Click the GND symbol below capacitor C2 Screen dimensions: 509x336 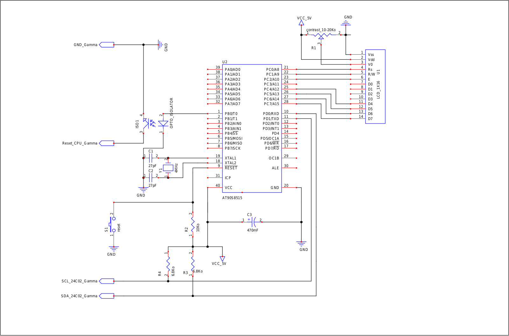click(x=143, y=190)
